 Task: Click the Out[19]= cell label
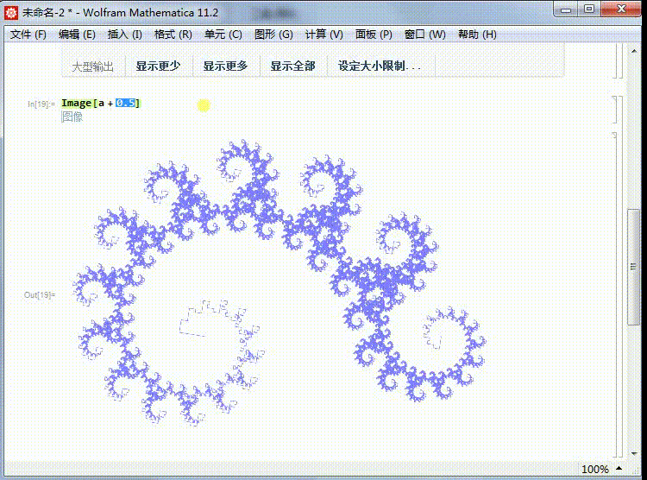tap(40, 295)
